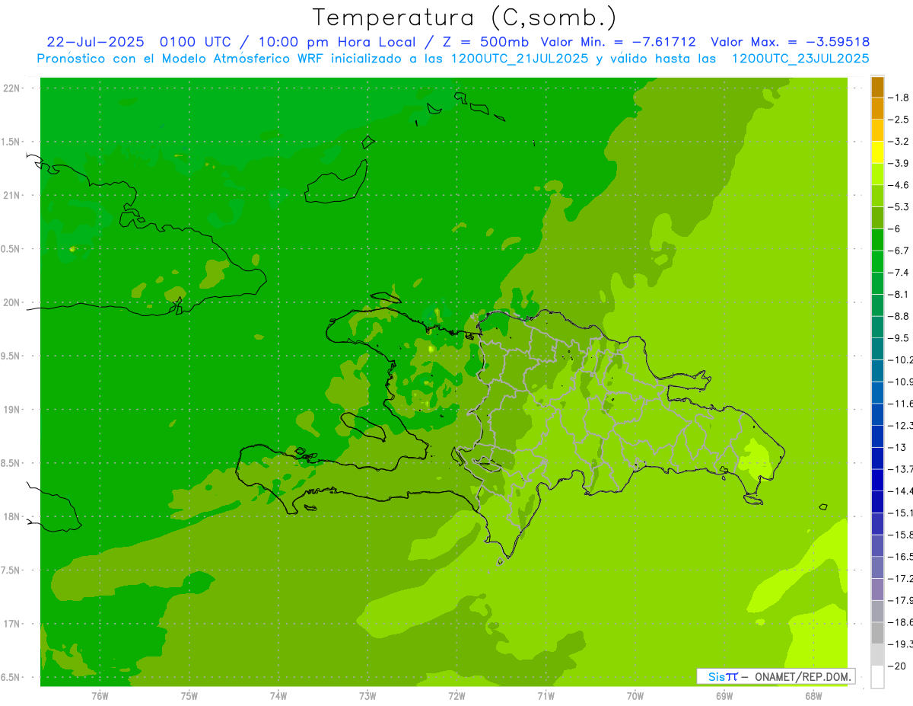Pick the yellow swatch between -3.2 and -3.9

(877, 152)
